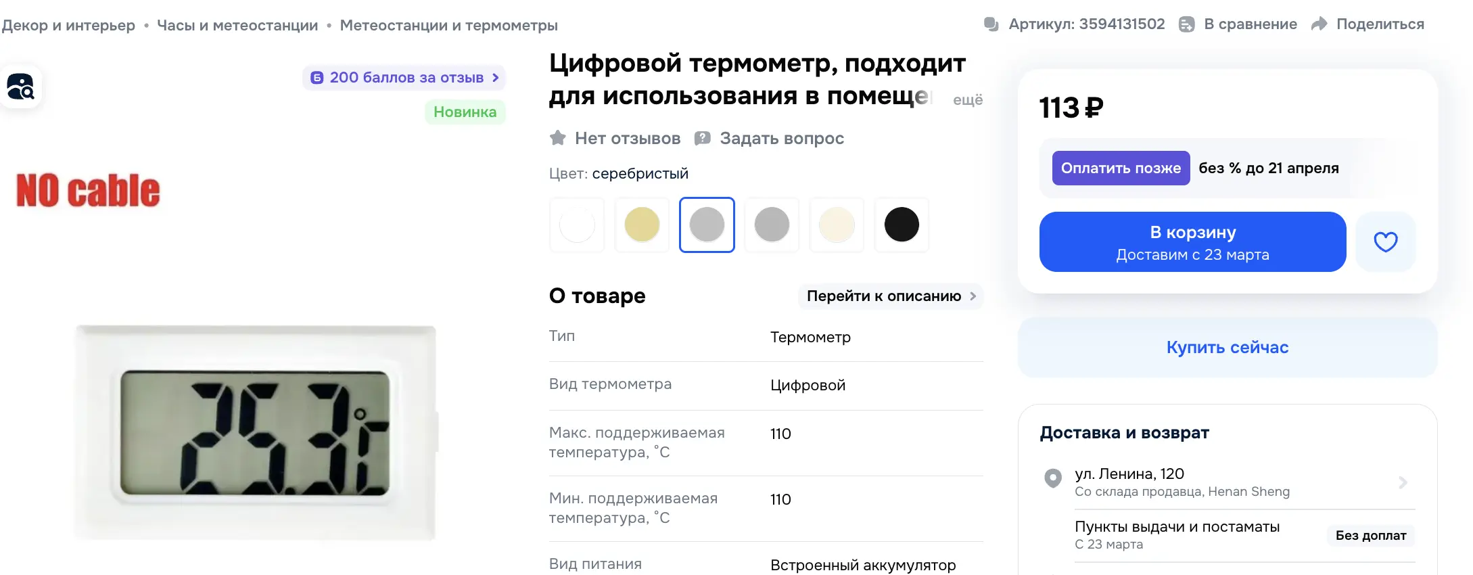Viewport: 1473px width, 575px height.
Task: Click Встроенный аккумулятор power value
Action: [863, 566]
